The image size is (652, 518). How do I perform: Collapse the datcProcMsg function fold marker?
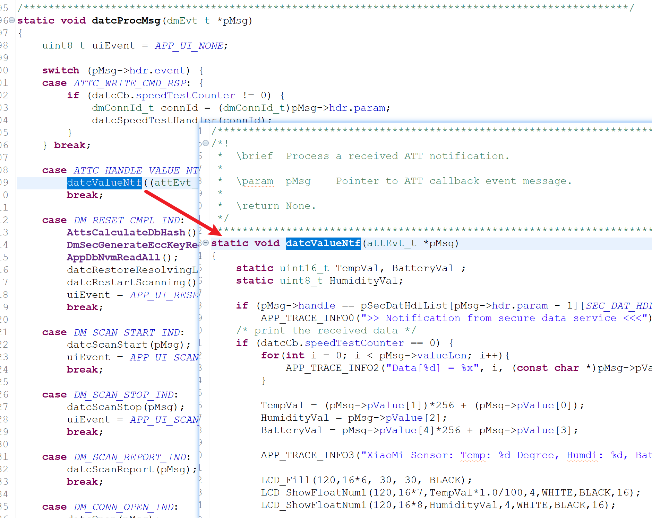[x=12, y=20]
